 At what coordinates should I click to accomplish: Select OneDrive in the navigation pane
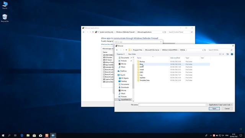[x=122, y=71]
